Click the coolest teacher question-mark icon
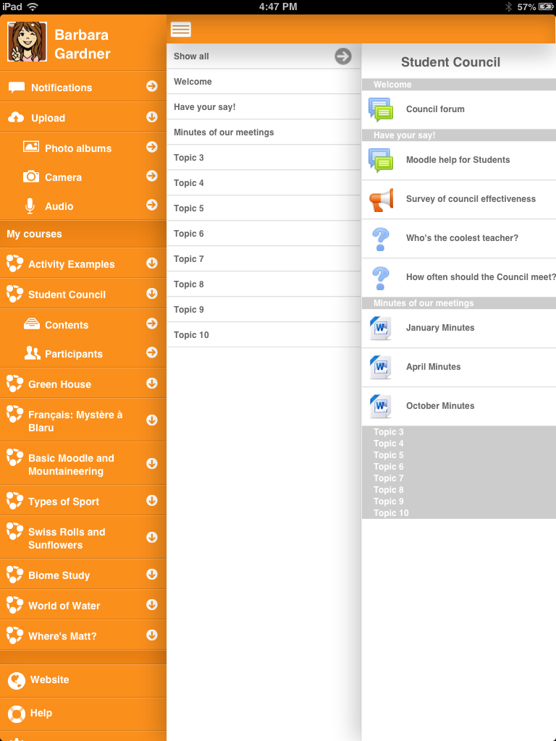556x741 pixels. pos(381,239)
